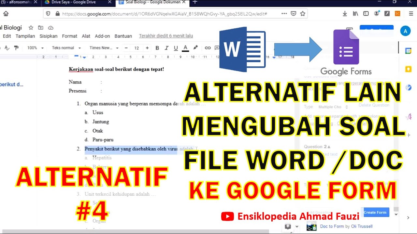Insert a link from toolbar
Image resolution: width=417 pixels, height=234 pixels.
click(x=208, y=48)
